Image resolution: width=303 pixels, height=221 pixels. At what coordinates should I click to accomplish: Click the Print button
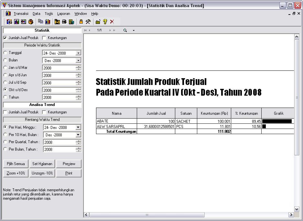tap(69, 173)
